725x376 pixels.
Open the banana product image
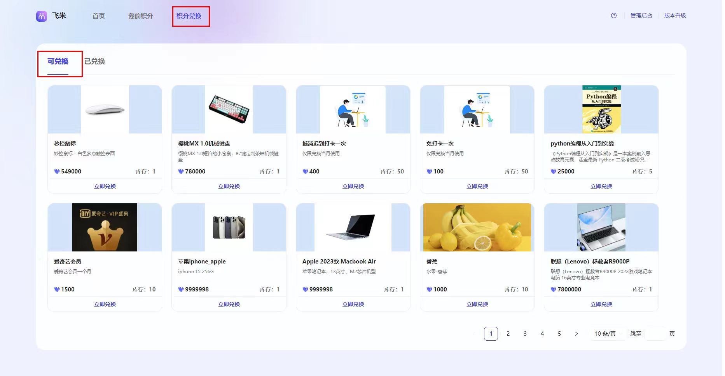[x=477, y=227]
